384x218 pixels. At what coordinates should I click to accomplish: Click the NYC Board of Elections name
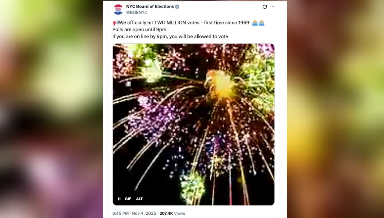(x=150, y=6)
